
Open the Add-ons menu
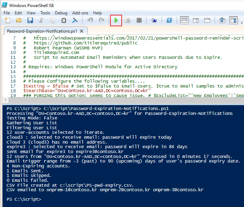pyautogui.click(x=80, y=13)
